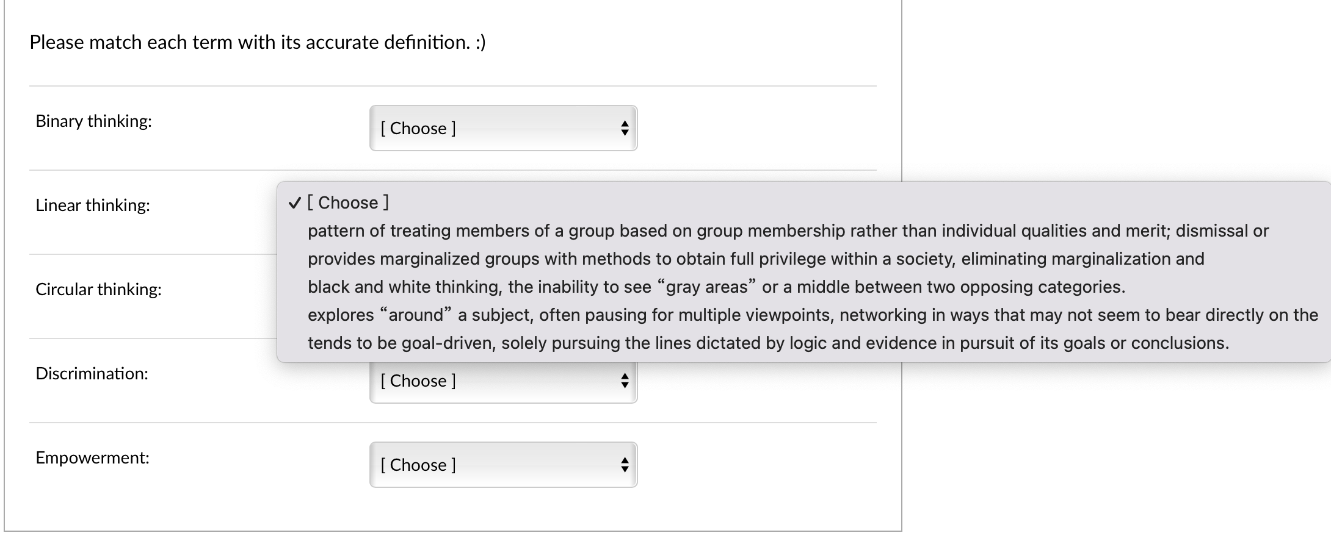Click the up/down arrows on Empowerment dropdown
Image resolution: width=1331 pixels, height=544 pixels.
click(x=625, y=465)
